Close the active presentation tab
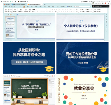This screenshot has height=105, width=111. (x=42, y=4)
